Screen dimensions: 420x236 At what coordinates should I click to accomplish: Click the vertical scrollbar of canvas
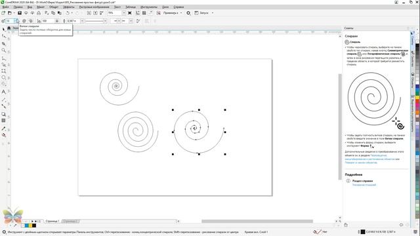340,126
